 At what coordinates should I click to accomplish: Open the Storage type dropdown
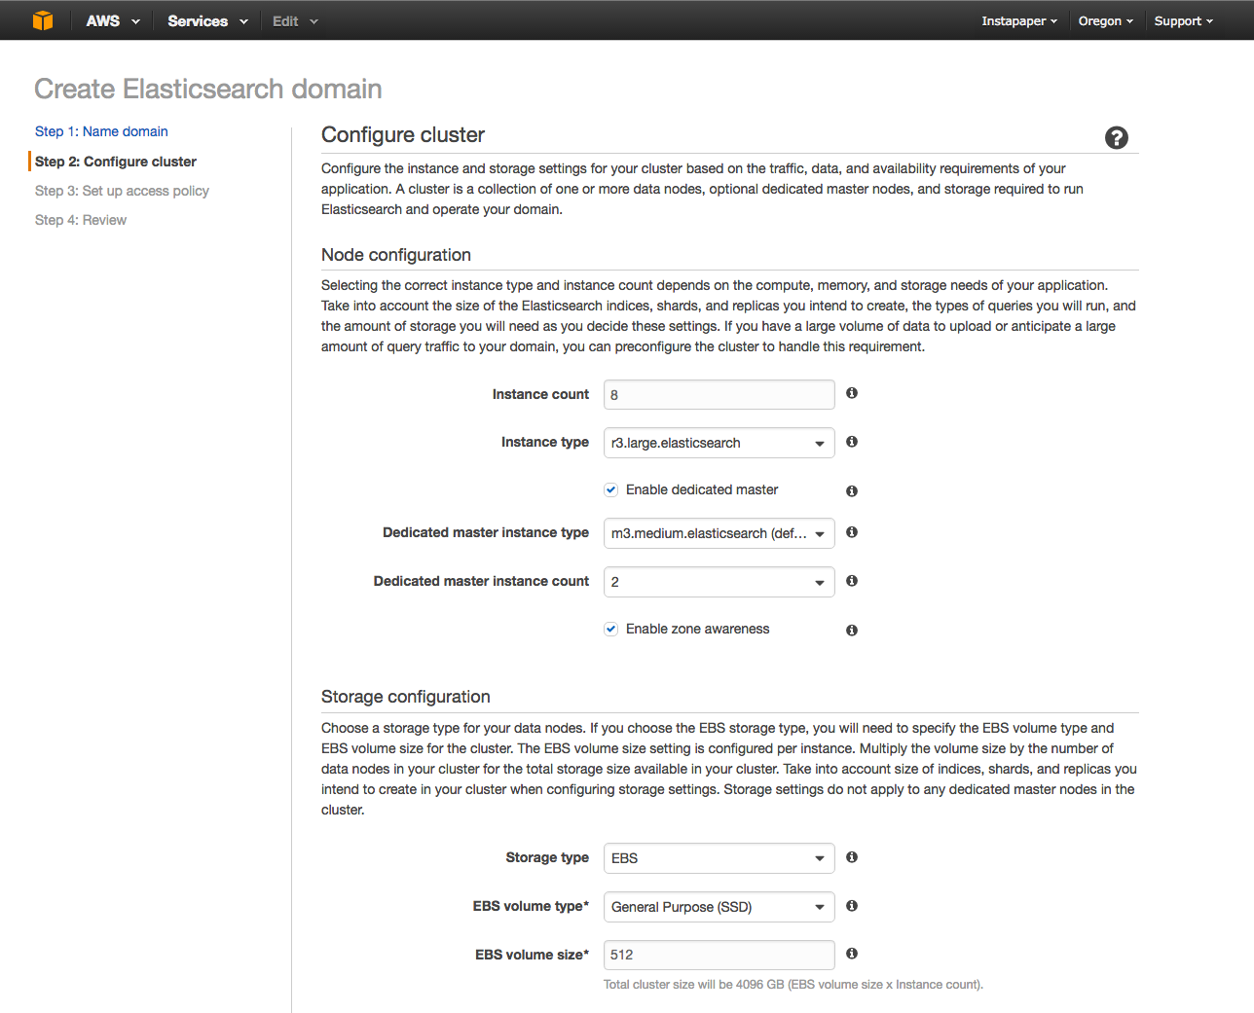719,858
